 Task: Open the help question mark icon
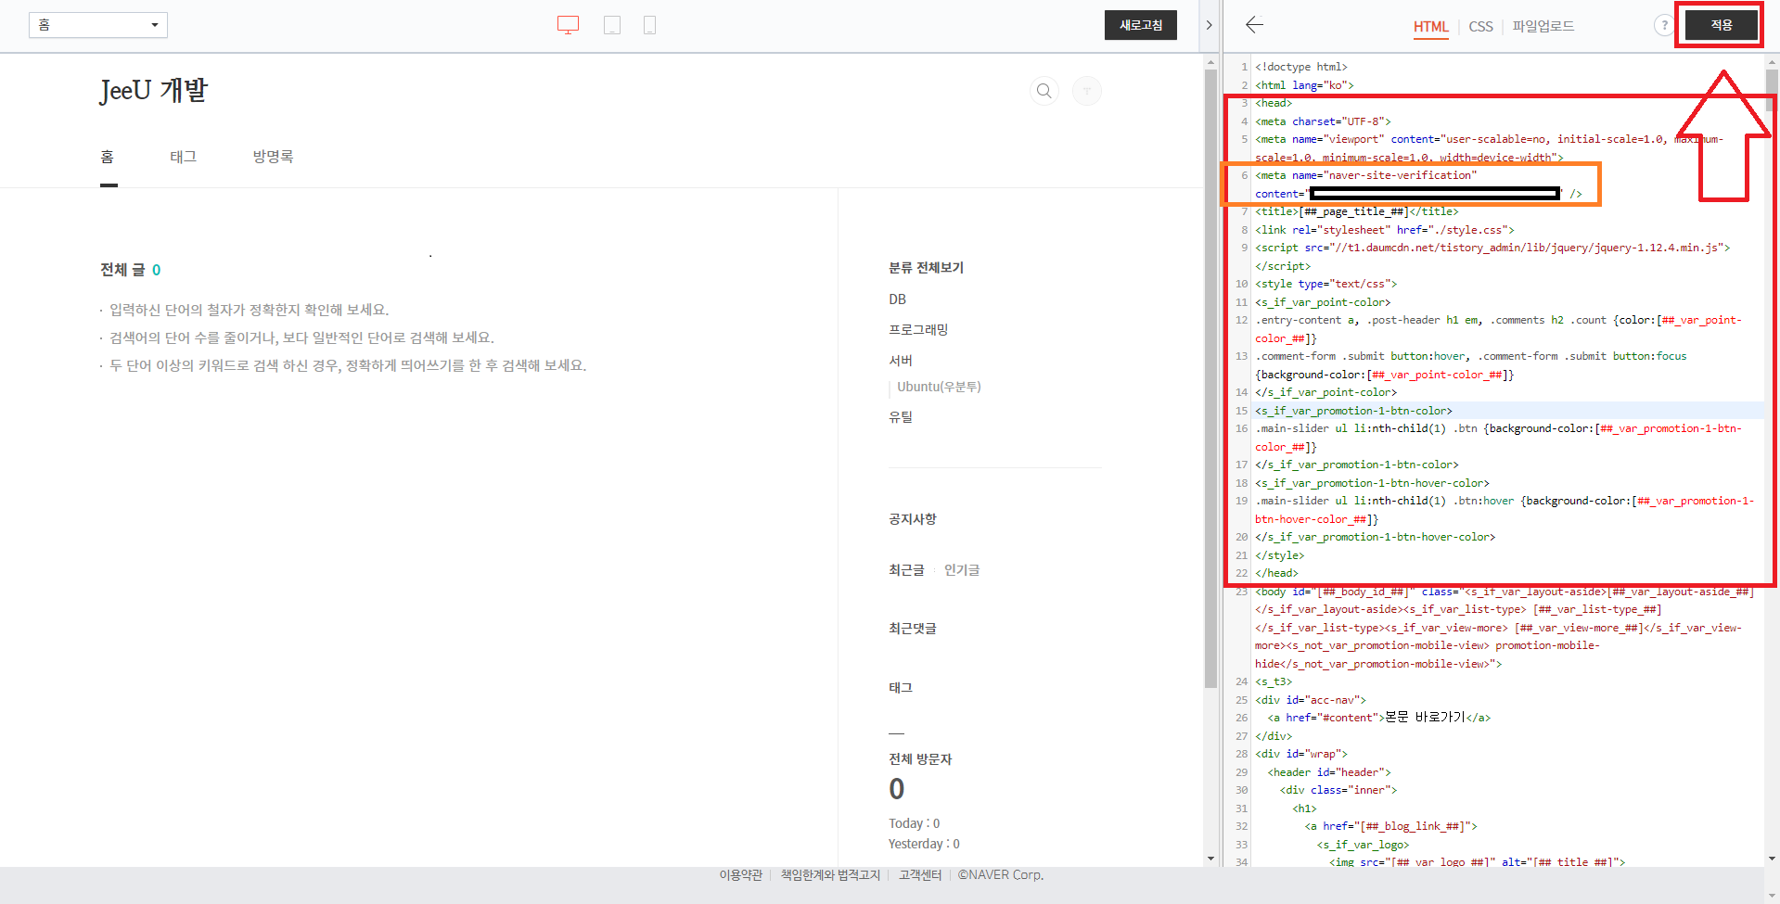tap(1663, 25)
